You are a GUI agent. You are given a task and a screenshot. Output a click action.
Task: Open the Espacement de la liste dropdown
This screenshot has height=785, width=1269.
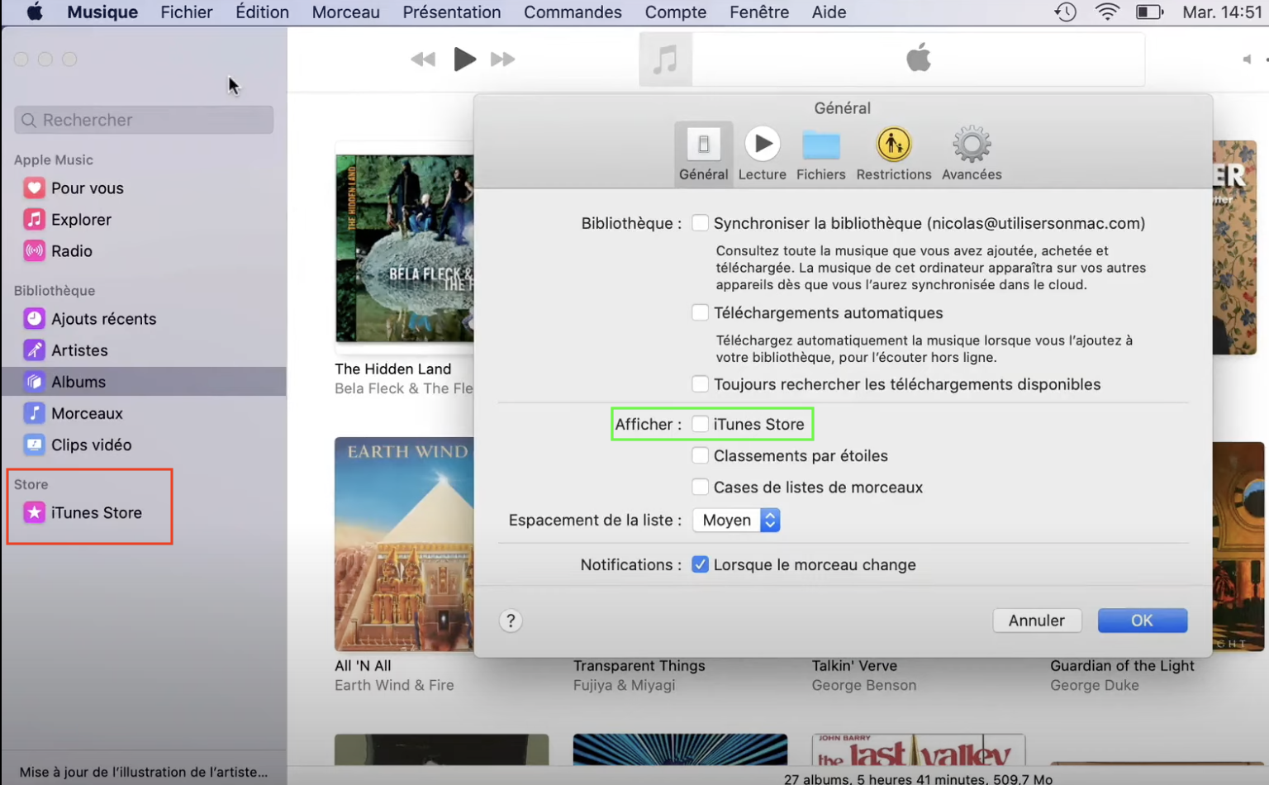pos(736,521)
